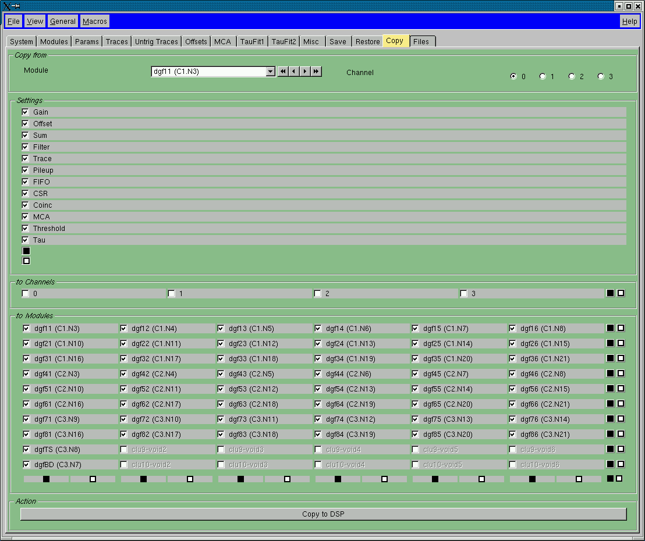Screen dimensions: 645x541
Task: Go to next module using the right arrow
Action: point(305,72)
